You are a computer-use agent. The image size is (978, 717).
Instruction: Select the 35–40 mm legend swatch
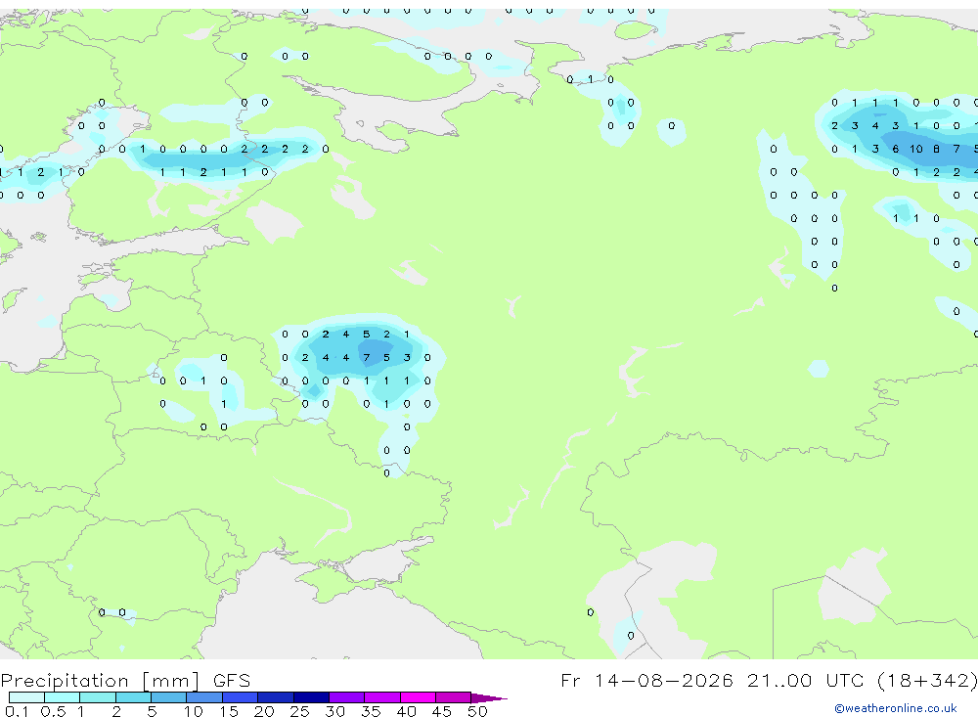(381, 697)
